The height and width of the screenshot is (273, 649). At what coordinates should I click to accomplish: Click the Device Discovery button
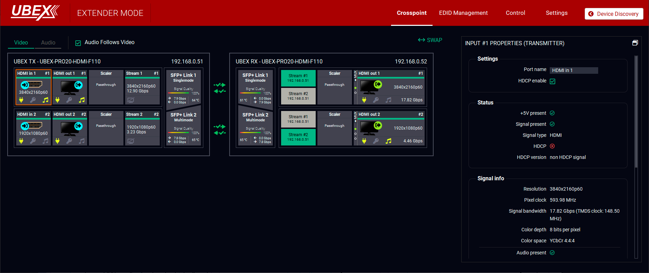[614, 14]
